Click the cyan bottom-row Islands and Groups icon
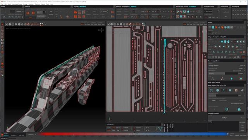Viewport: 248px width, 140px height. [181, 16]
